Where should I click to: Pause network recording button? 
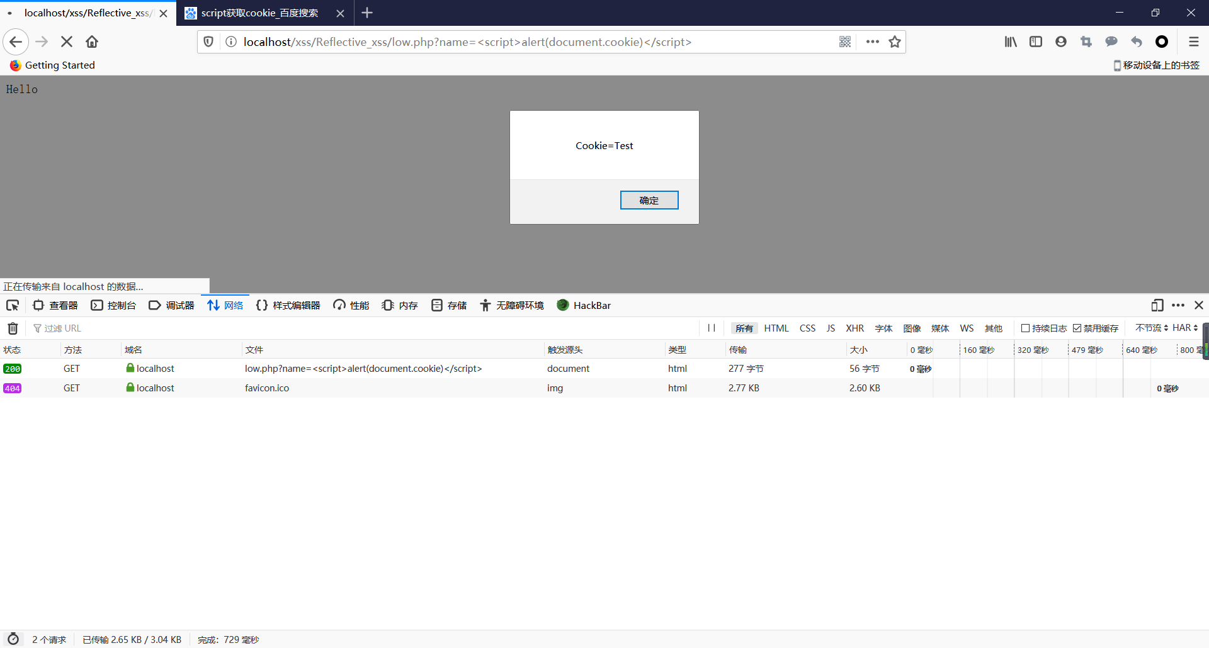pyautogui.click(x=712, y=328)
